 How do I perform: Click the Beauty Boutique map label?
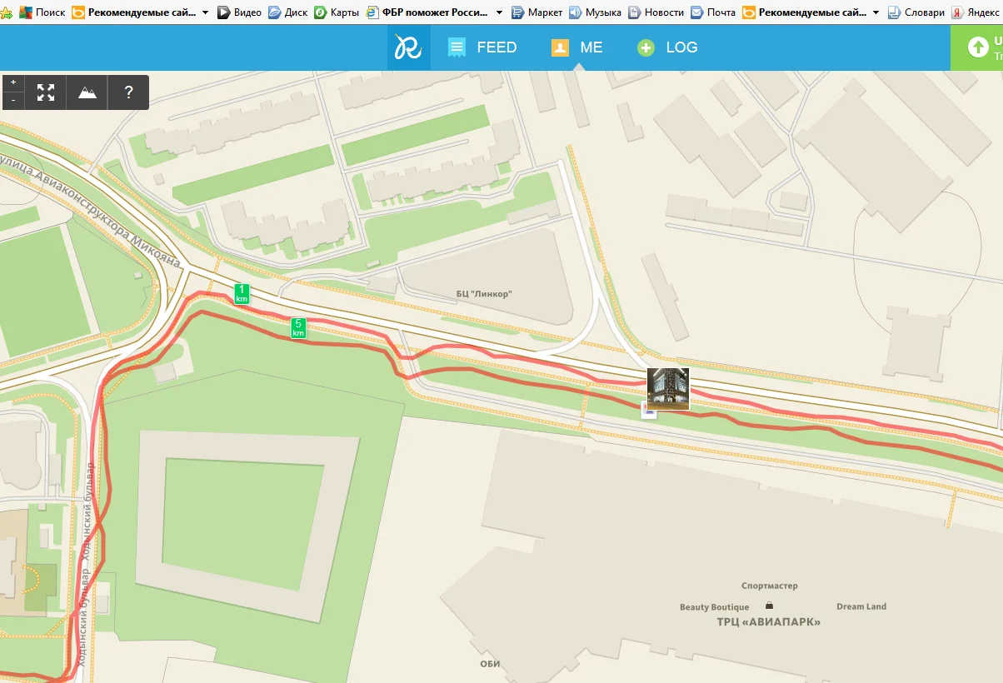[x=714, y=607]
